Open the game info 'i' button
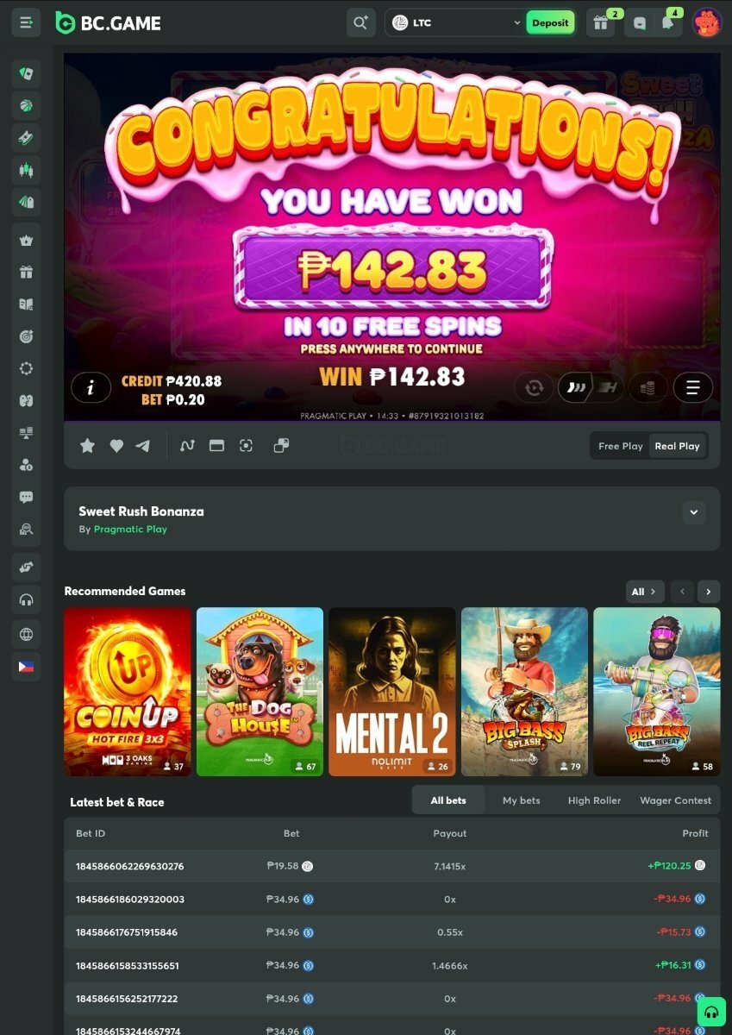Screen dimensions: 732x1035 (91, 388)
